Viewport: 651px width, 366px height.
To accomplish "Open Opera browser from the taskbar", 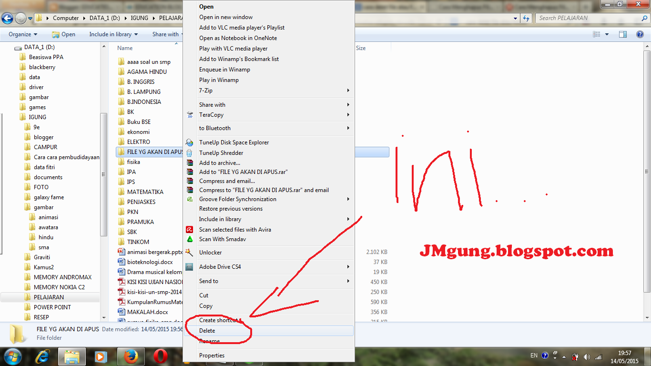I will pyautogui.click(x=159, y=356).
